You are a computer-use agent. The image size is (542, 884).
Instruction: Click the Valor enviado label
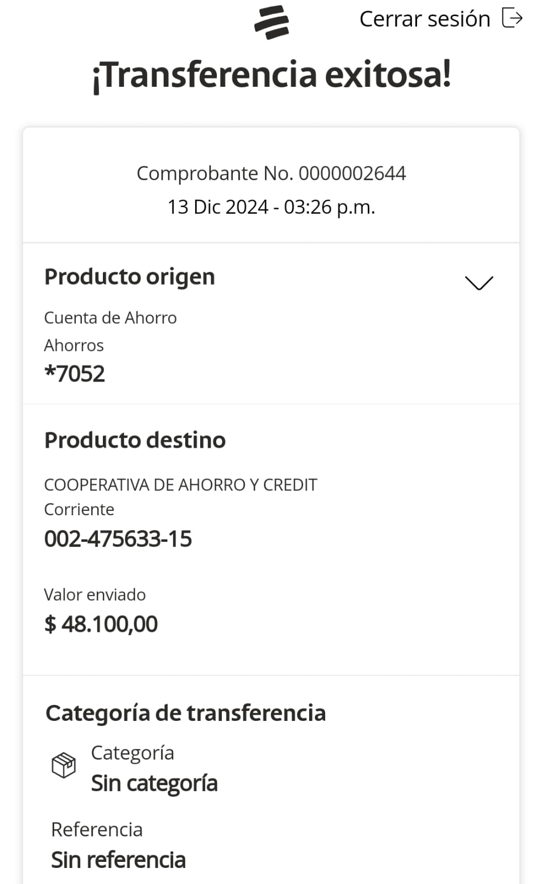tap(95, 595)
